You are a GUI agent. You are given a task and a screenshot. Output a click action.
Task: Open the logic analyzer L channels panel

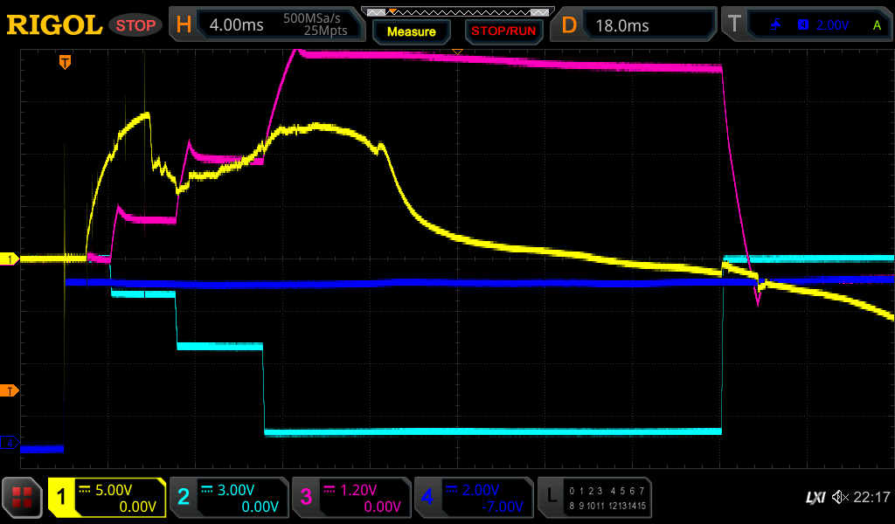595,498
